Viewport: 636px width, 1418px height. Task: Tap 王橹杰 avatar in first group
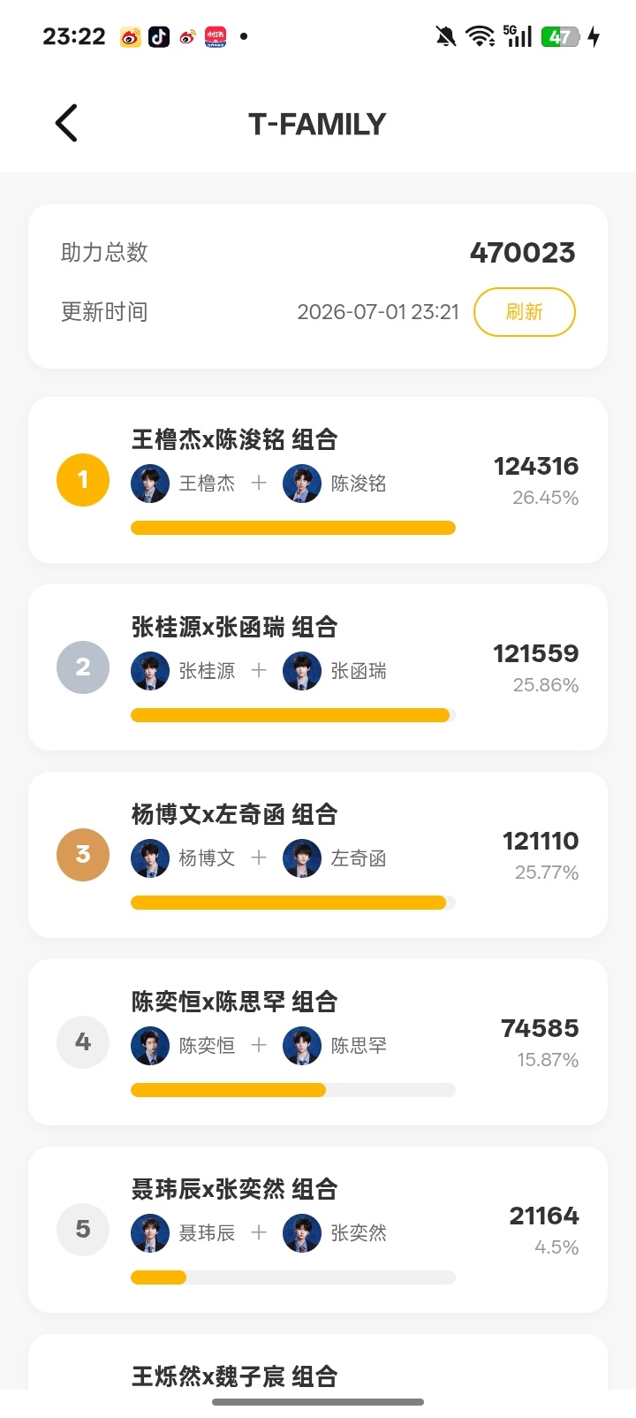click(150, 484)
